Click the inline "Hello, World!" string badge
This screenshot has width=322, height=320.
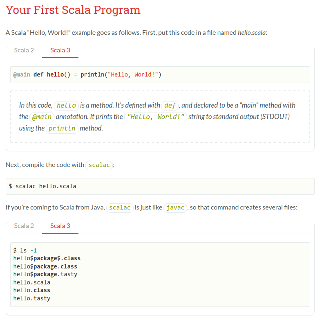[x=155, y=117]
